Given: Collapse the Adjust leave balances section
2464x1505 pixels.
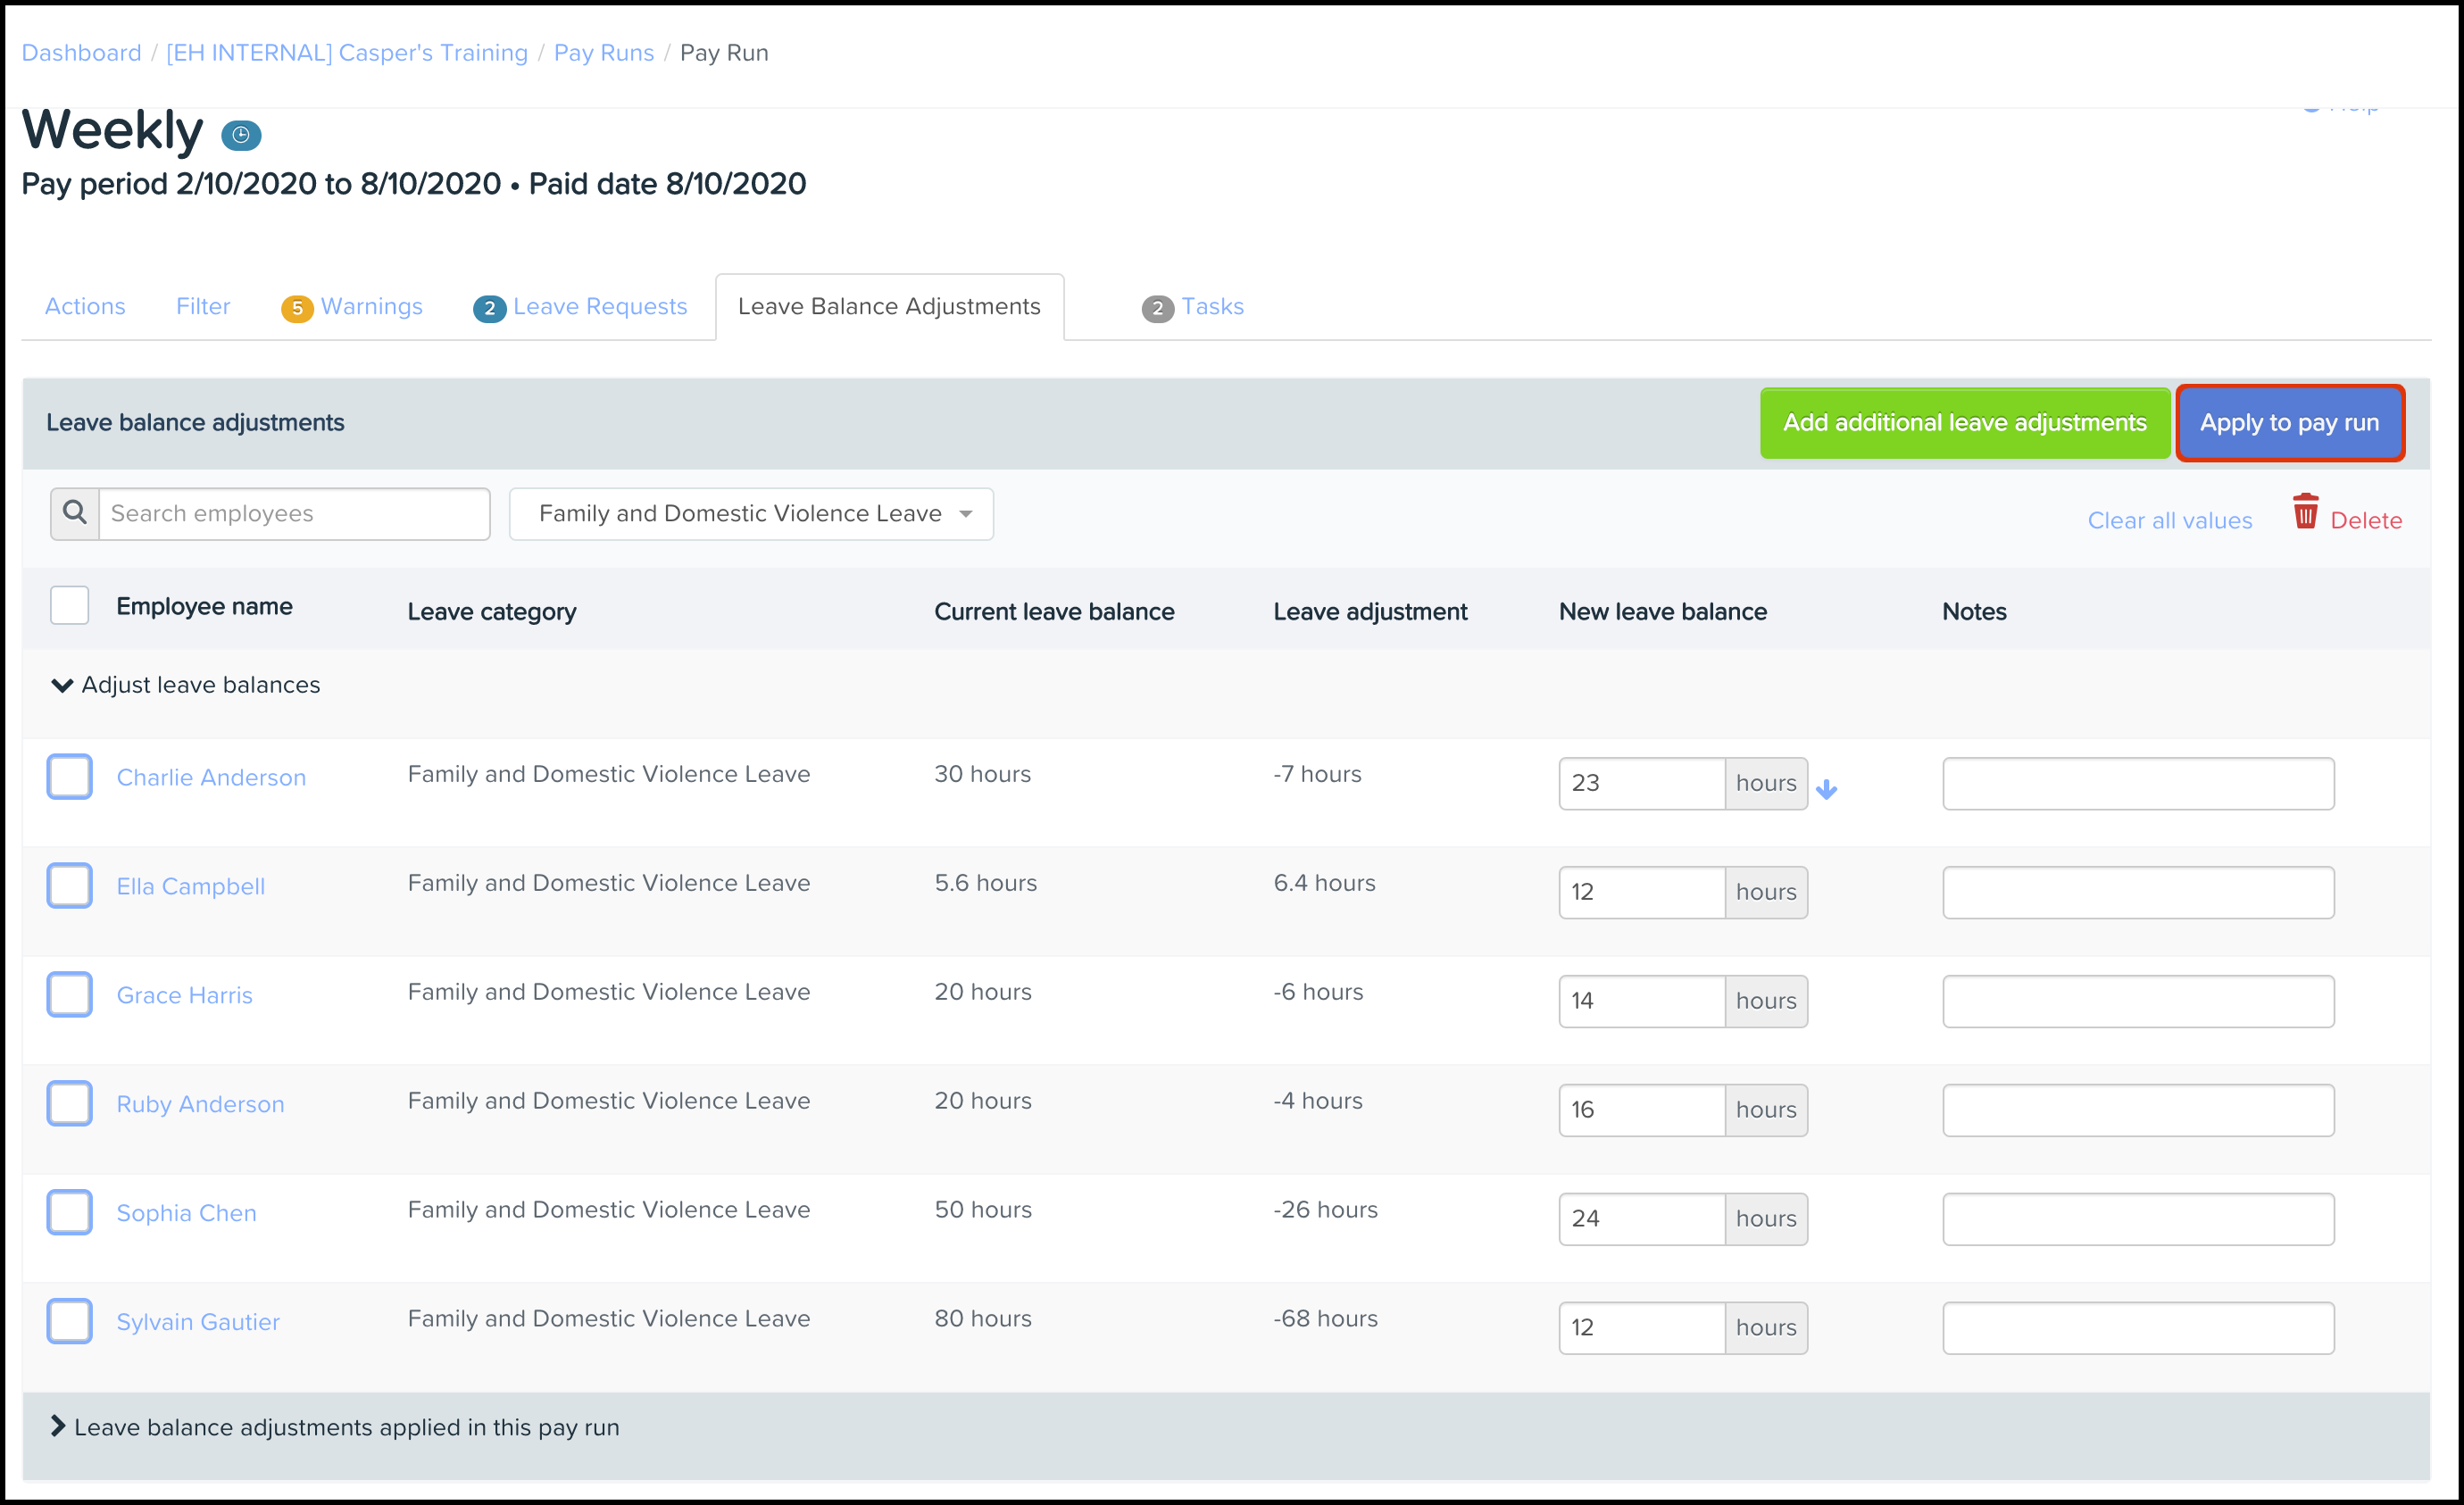Looking at the screenshot, I should [62, 685].
